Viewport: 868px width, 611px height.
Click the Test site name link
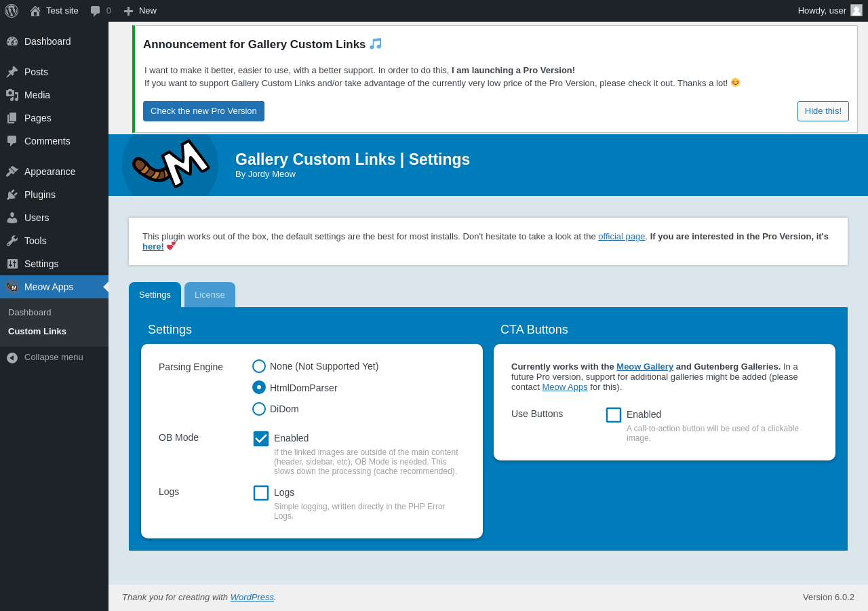point(62,11)
